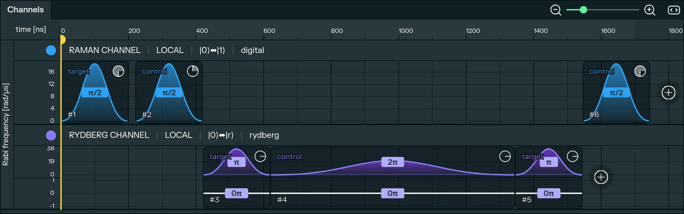Select the RAMAN CHANNEL header label
This screenshot has height=214, width=684.
point(105,50)
